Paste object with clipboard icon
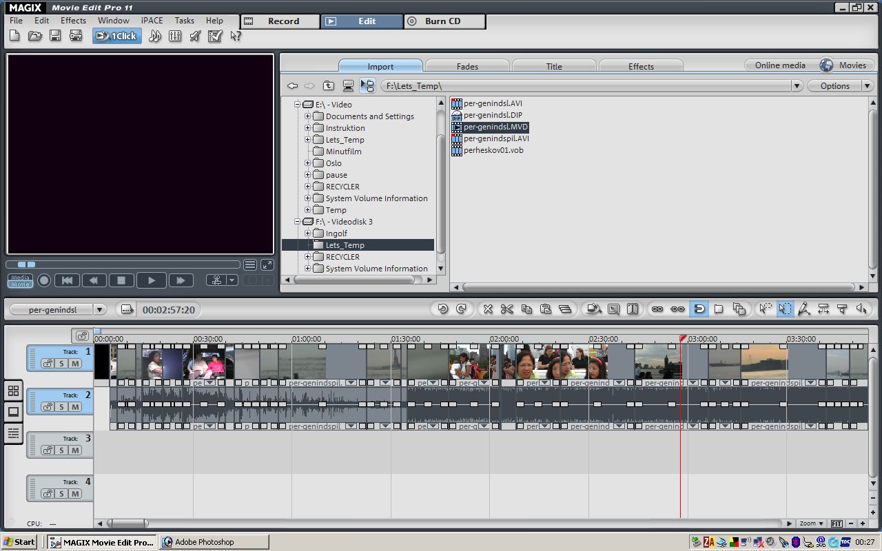Image resolution: width=882 pixels, height=551 pixels. click(546, 309)
